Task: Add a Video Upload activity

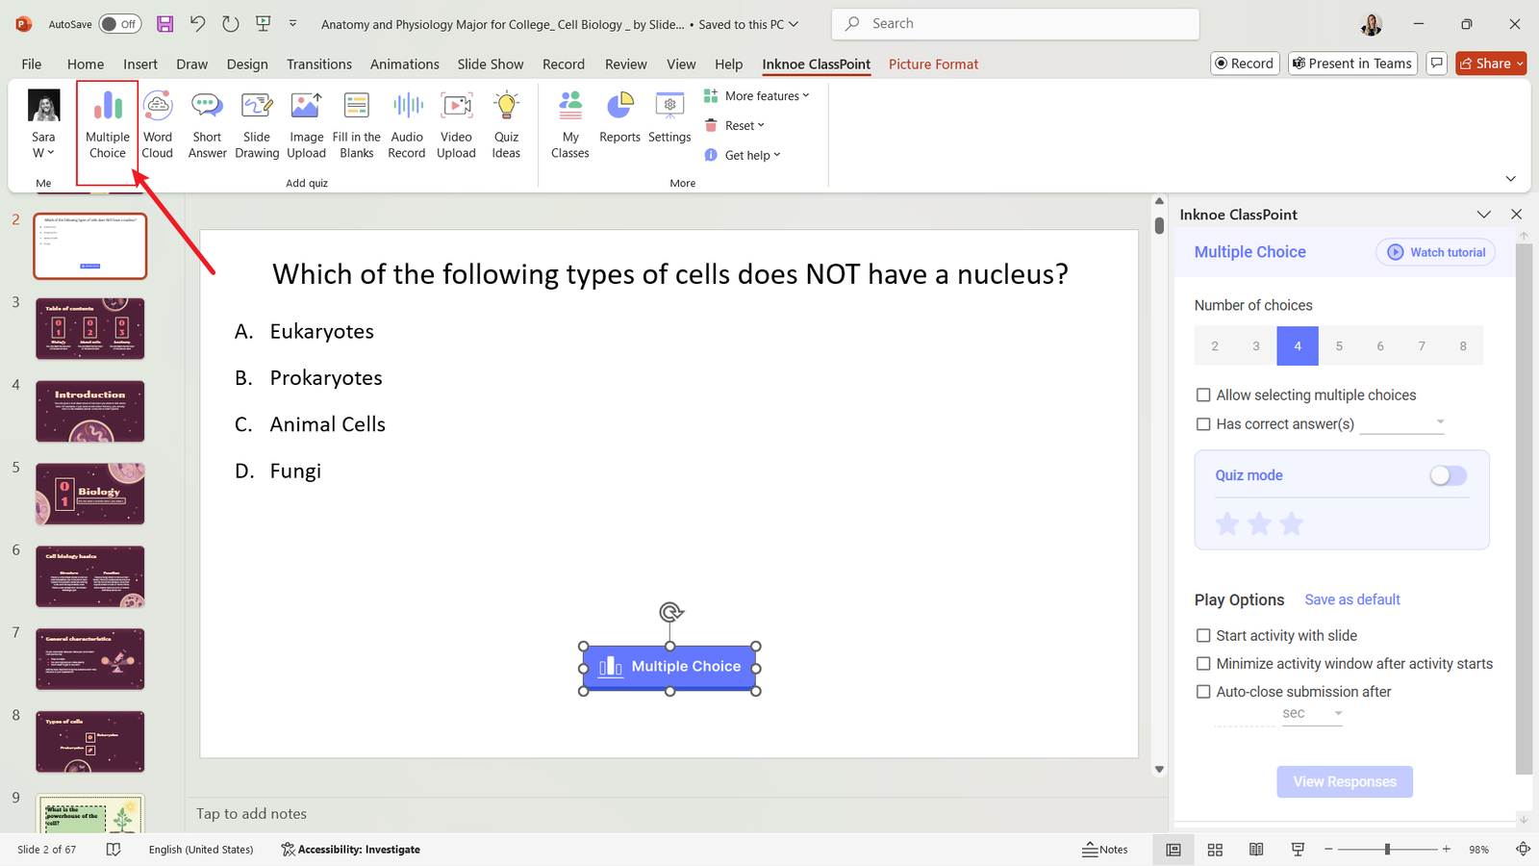Action: tap(456, 125)
